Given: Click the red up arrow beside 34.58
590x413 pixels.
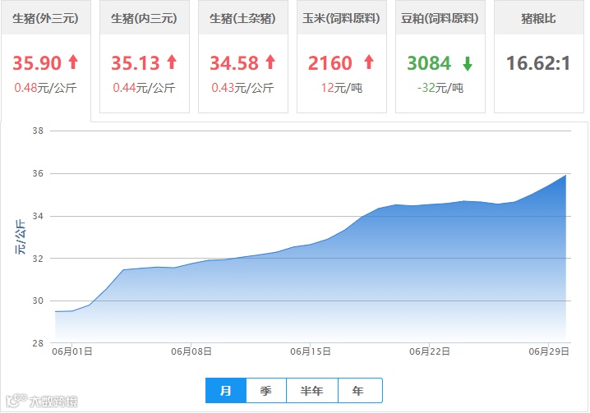Looking at the screenshot, I should [270, 62].
